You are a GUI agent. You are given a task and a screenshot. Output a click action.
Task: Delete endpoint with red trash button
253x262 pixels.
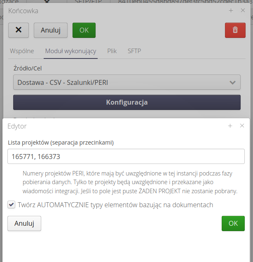point(235,30)
